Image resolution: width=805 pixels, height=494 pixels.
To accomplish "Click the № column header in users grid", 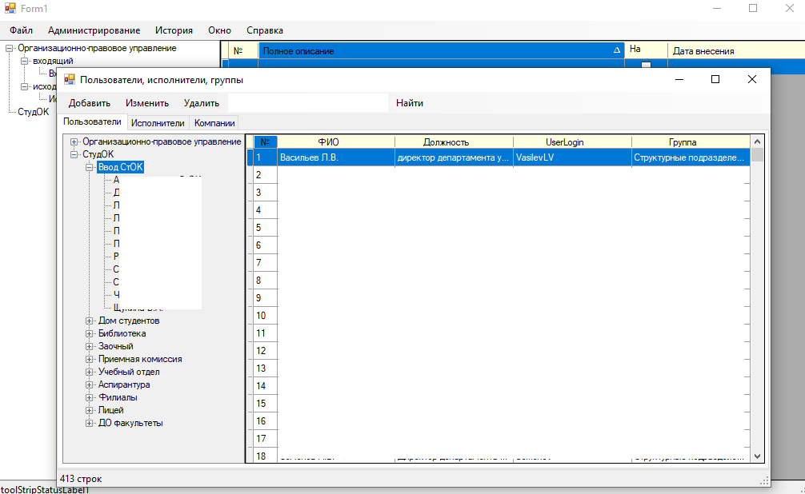I will (266, 142).
